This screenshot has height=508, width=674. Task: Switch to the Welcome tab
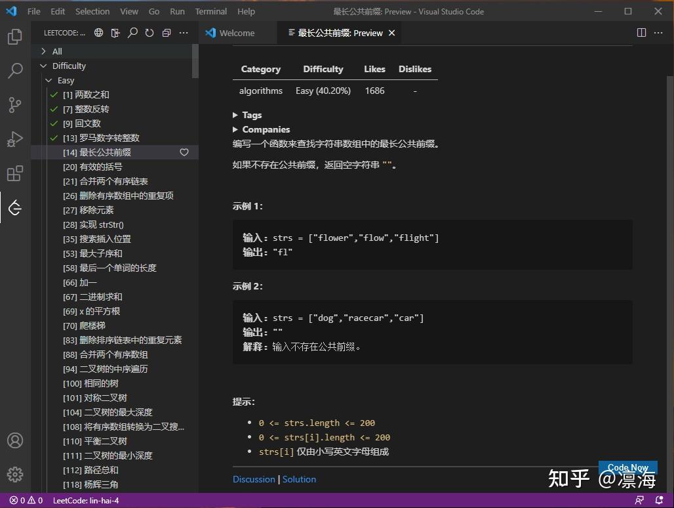click(x=237, y=33)
